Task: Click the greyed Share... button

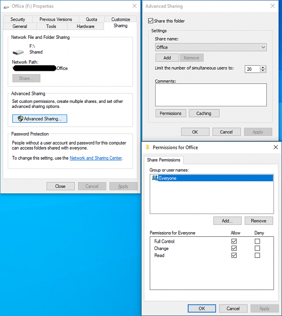Action: coord(27,78)
